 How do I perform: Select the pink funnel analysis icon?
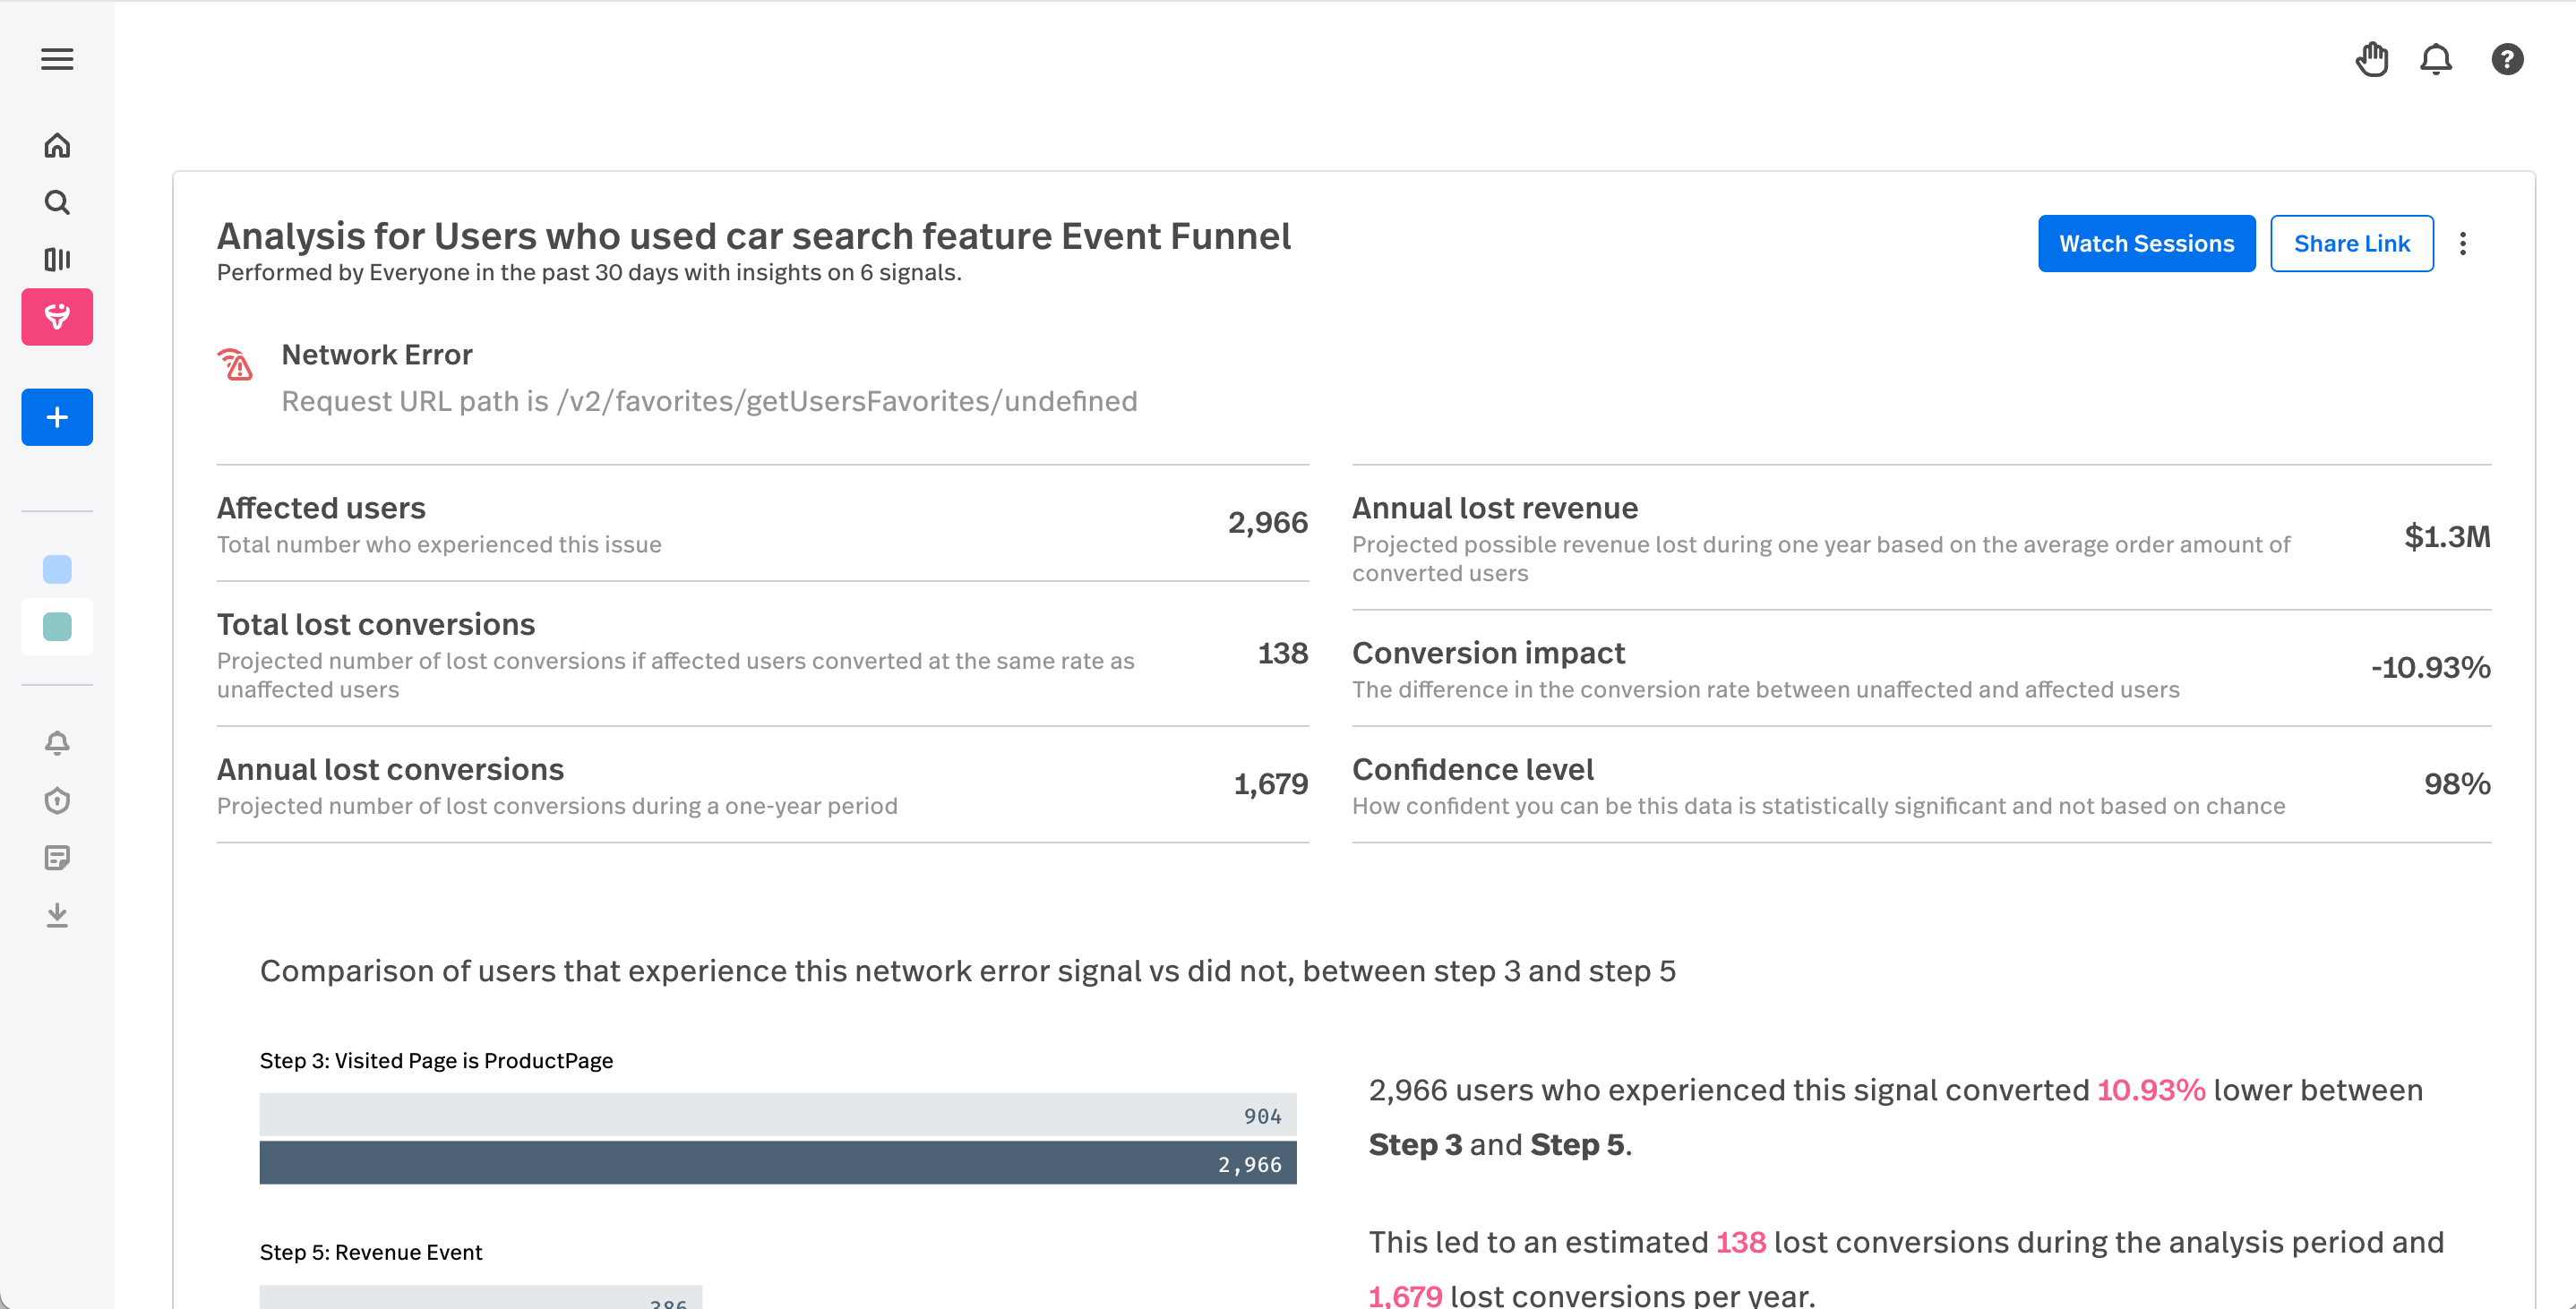(57, 317)
